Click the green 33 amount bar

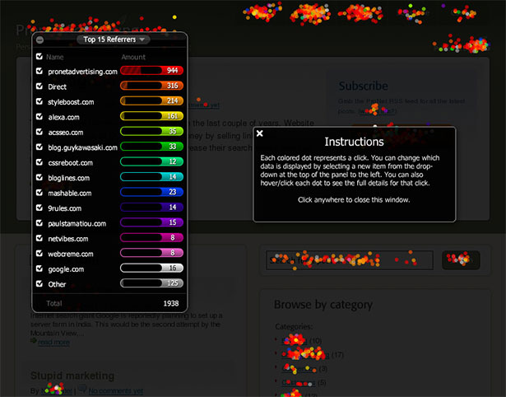tap(151, 147)
